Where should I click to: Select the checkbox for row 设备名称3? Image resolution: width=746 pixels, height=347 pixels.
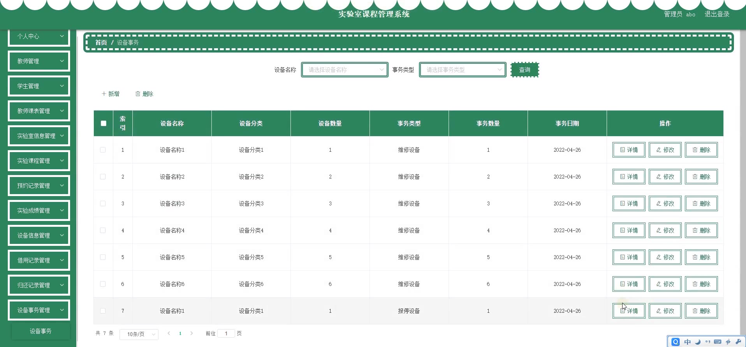coord(103,203)
